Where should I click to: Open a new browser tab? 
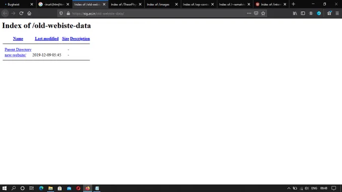point(293,4)
